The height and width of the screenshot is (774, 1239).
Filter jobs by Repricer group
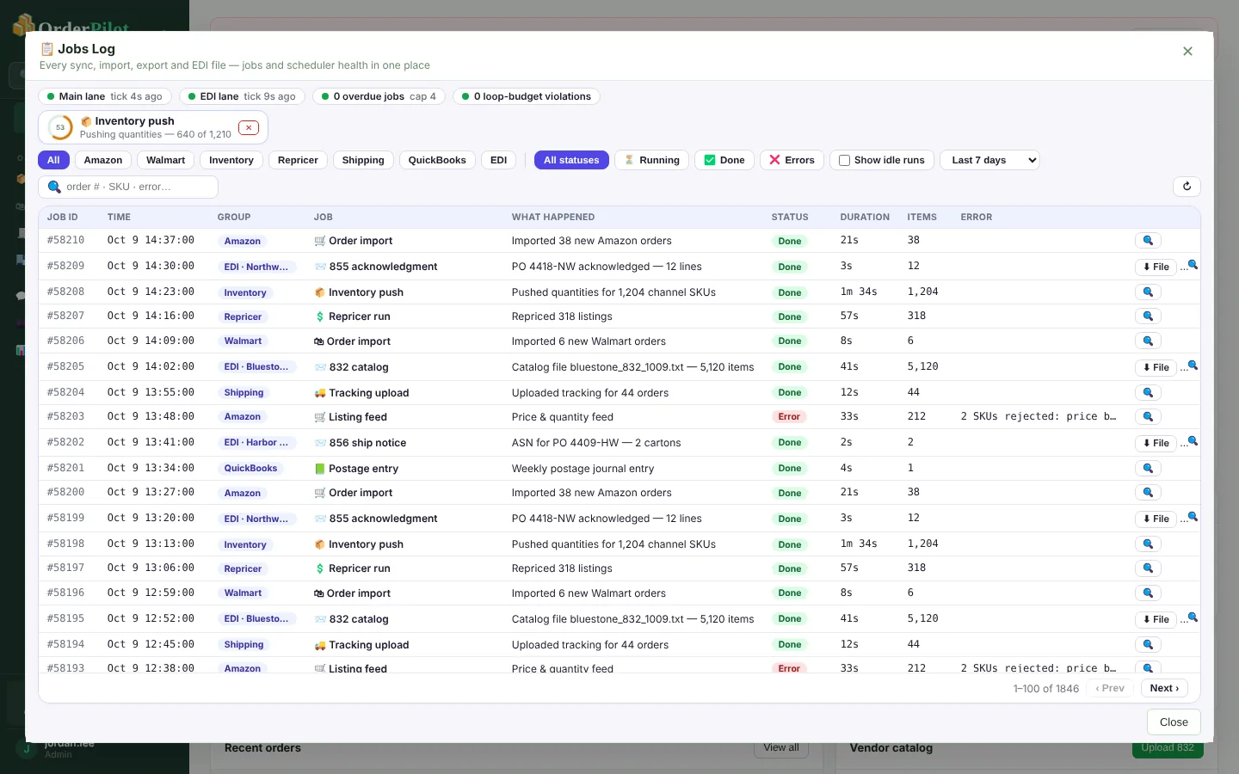pyautogui.click(x=298, y=160)
